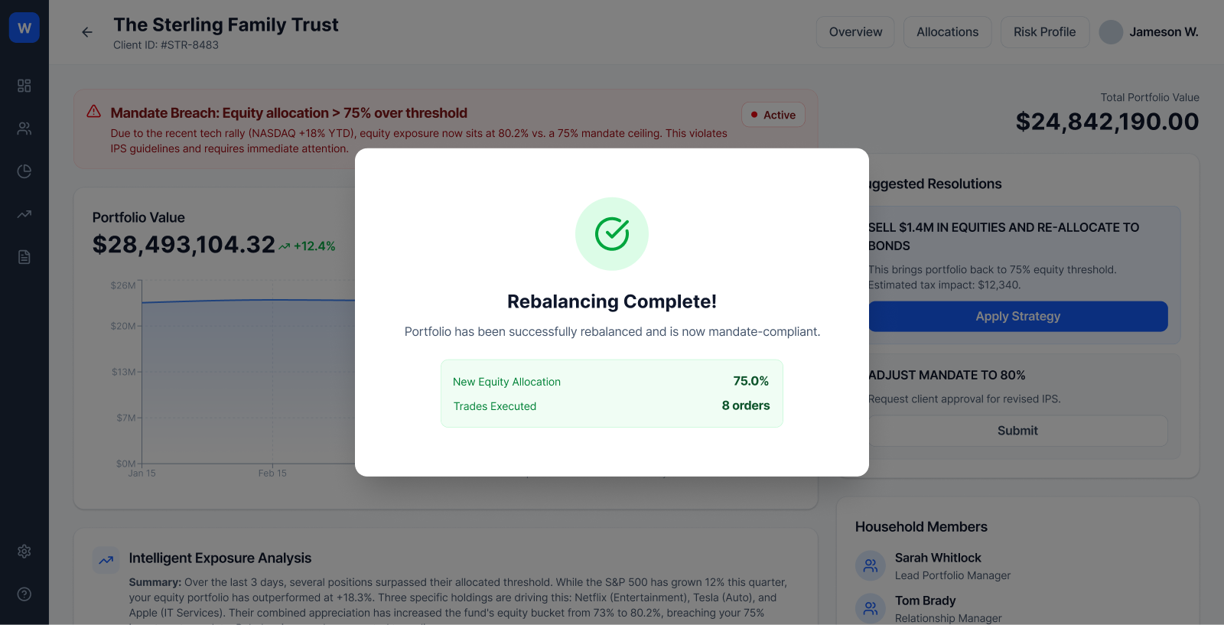Screen dimensions: 1224x625
Task: Open the settings gear icon in sidebar
Action: [24, 552]
